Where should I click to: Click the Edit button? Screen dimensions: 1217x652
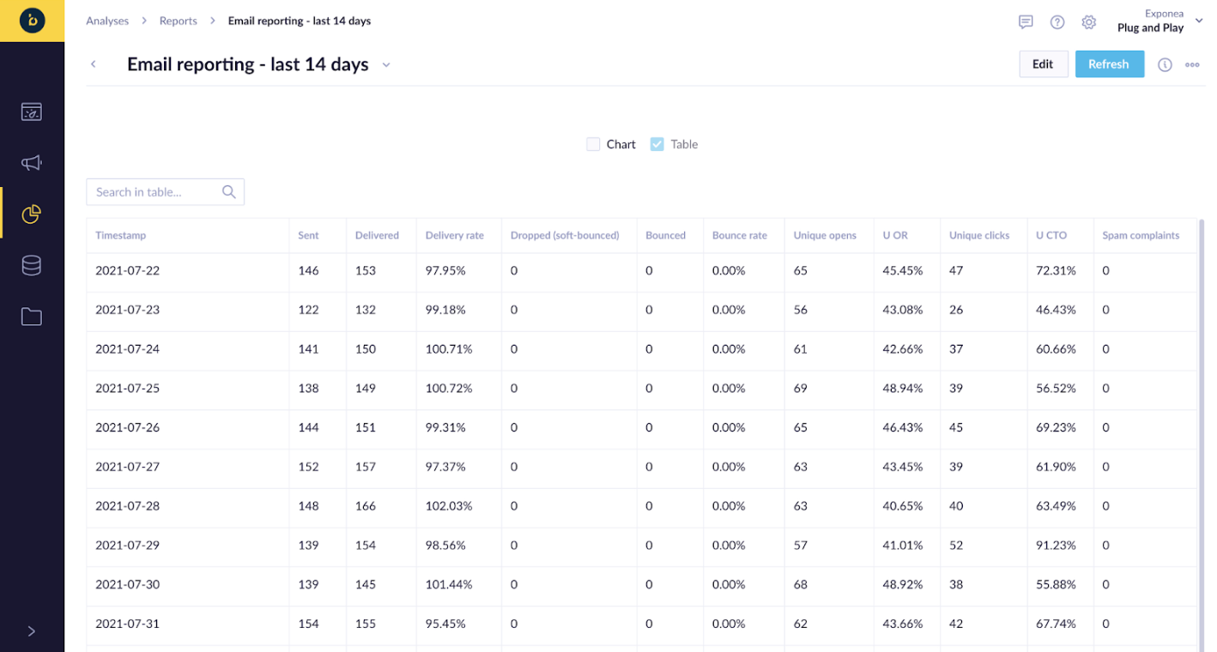click(1044, 64)
